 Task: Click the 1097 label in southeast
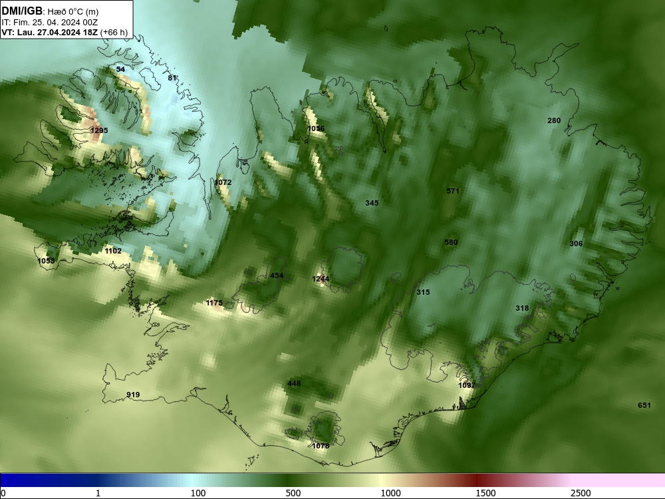(467, 385)
